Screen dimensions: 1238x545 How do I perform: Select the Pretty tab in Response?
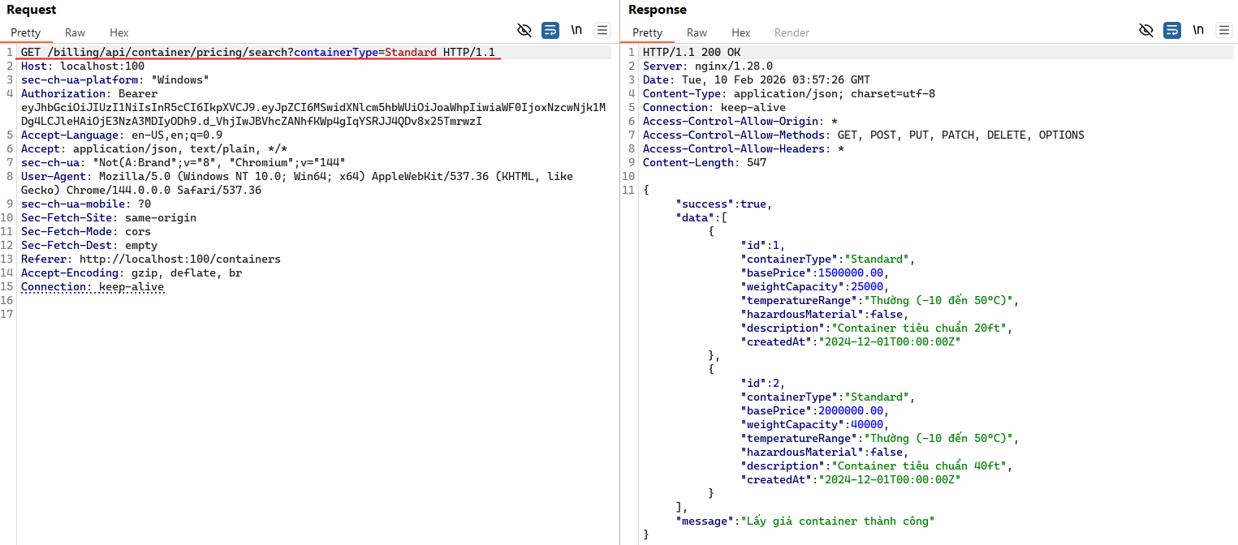tap(647, 32)
